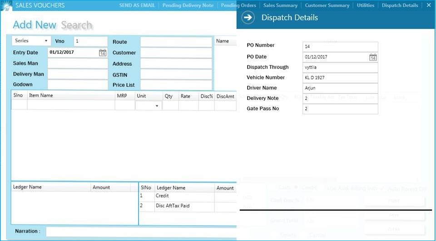
Task: Click the Disc% column header
Action: tap(207, 96)
